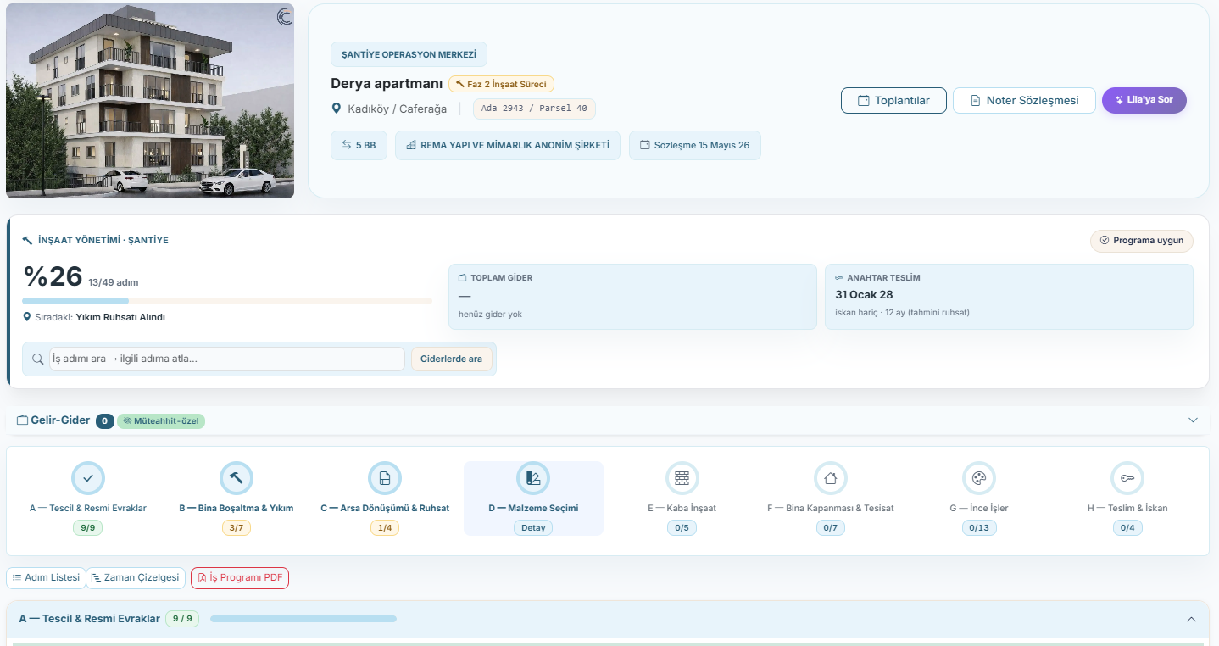Open the Toplantılar button
The height and width of the screenshot is (646, 1219).
tap(893, 100)
